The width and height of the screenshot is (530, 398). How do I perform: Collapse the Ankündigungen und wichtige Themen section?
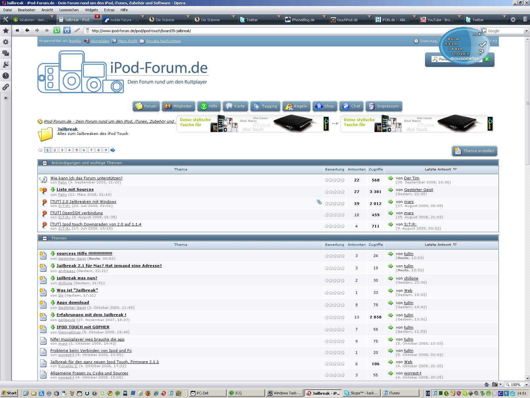click(44, 163)
